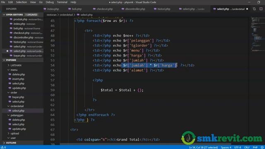Expand the user folder
The width and height of the screenshot is (265, 149).
pos(8,138)
